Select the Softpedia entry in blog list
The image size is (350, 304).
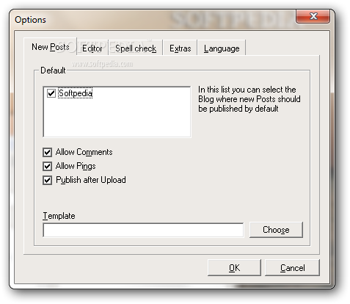76,93
